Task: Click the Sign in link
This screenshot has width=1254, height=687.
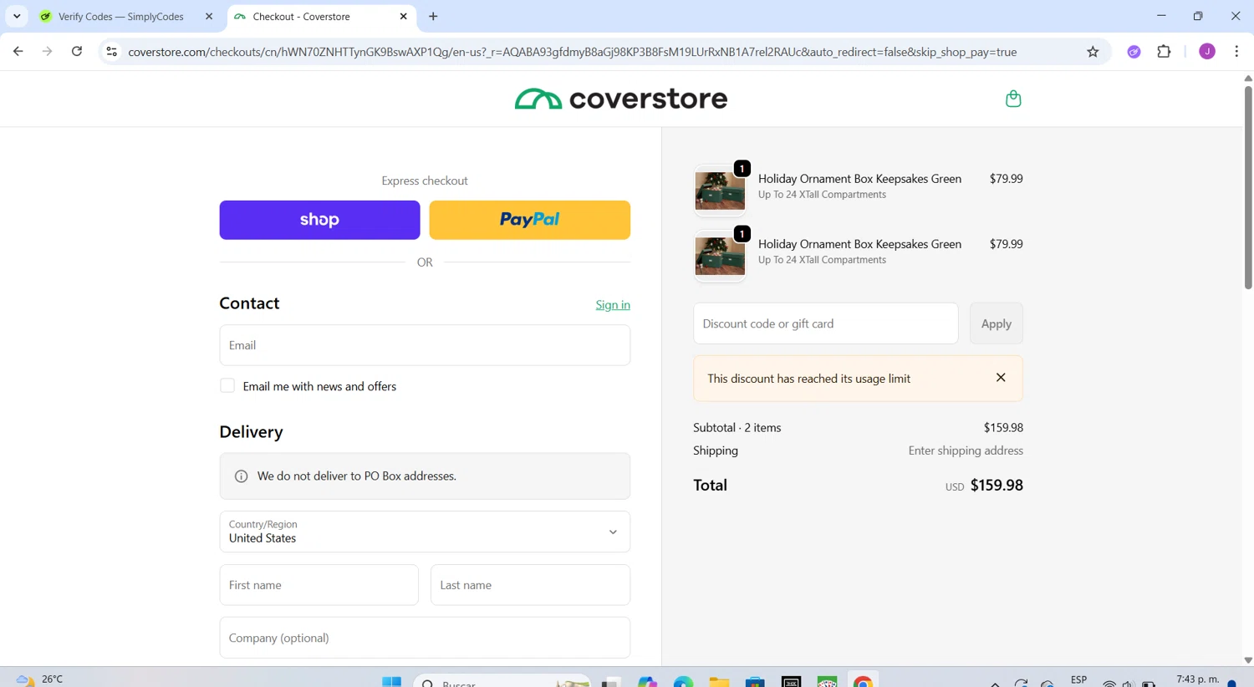Action: point(613,305)
